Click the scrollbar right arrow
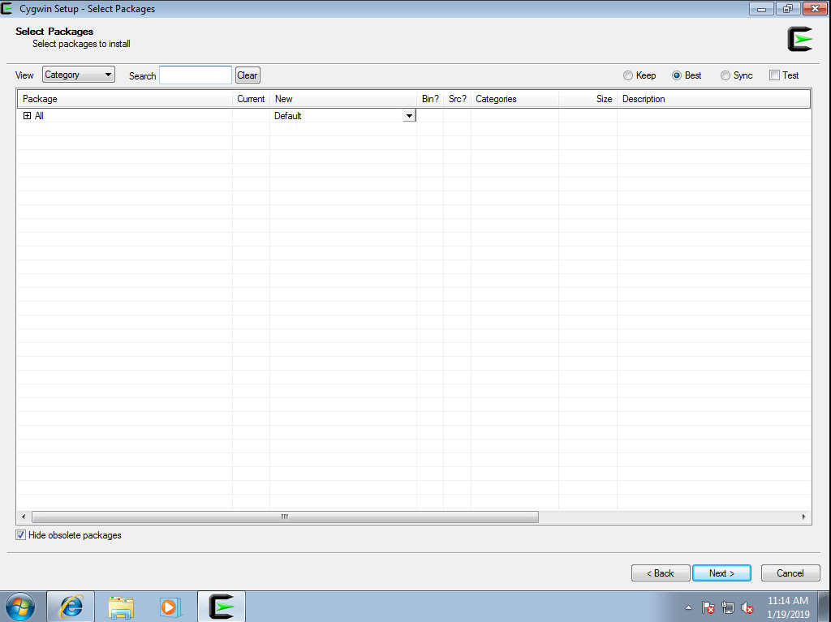Screen dimensions: 831x622 804,517
